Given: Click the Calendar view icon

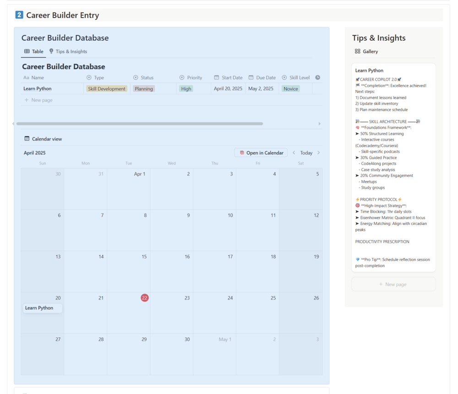Looking at the screenshot, I should tap(27, 138).
